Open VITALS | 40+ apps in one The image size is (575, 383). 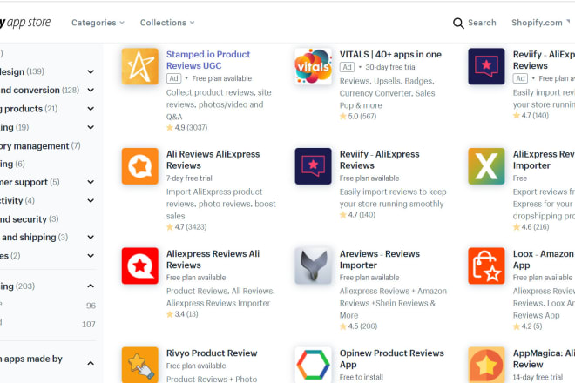pyautogui.click(x=390, y=55)
